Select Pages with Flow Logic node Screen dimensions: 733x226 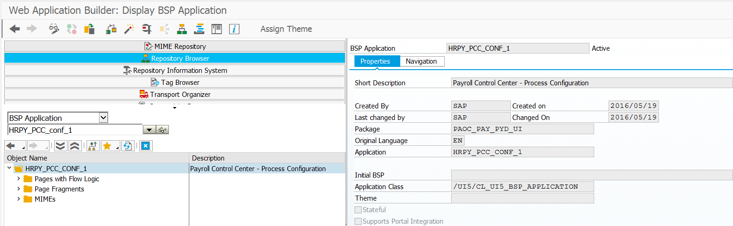pos(67,179)
